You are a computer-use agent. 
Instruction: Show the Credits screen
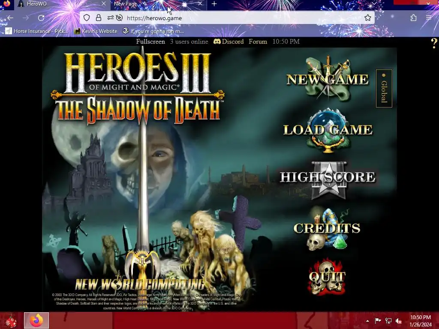point(327,228)
